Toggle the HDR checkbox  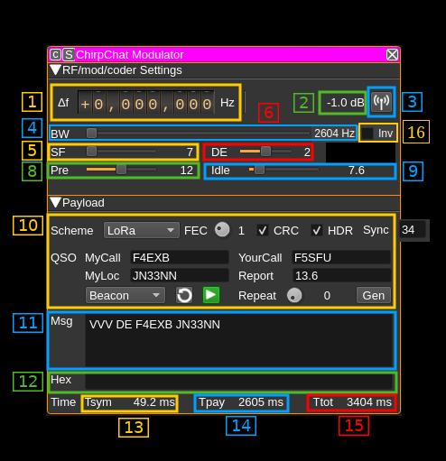pos(317,231)
